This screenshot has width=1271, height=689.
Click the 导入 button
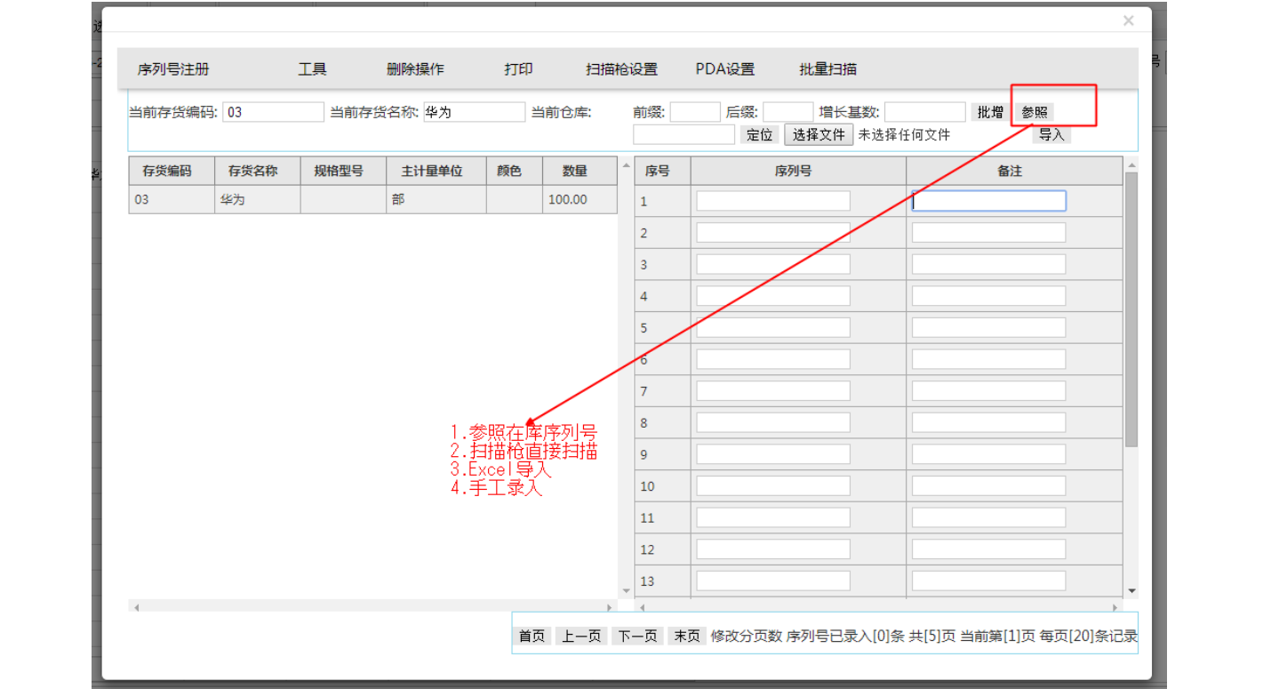point(1051,135)
